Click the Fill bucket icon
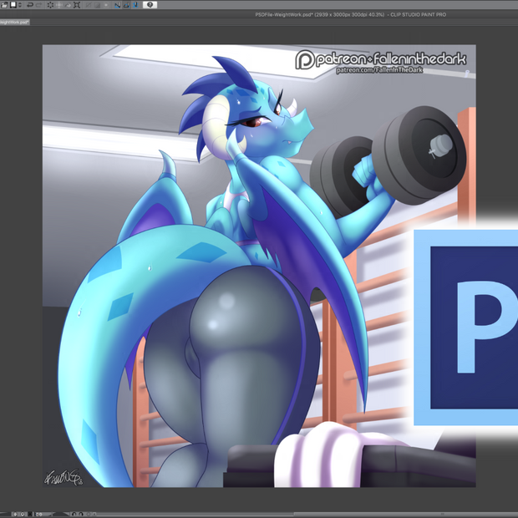The height and width of the screenshot is (518, 518). coord(68,5)
